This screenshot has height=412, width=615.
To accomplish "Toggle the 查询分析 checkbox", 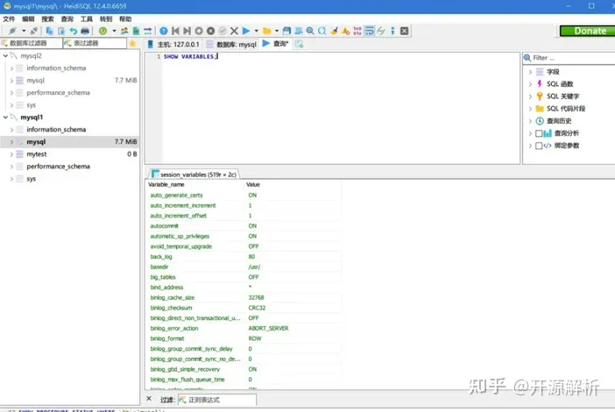I will click(539, 133).
